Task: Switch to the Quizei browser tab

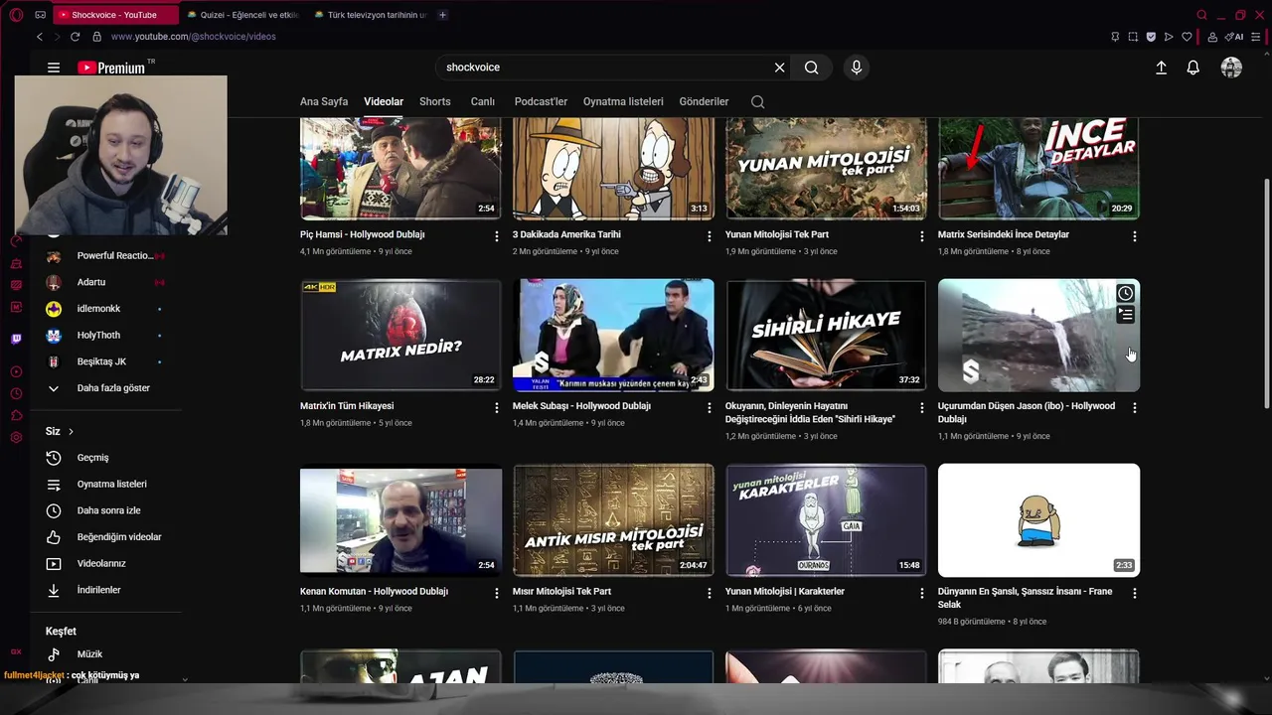Action: click(x=243, y=15)
